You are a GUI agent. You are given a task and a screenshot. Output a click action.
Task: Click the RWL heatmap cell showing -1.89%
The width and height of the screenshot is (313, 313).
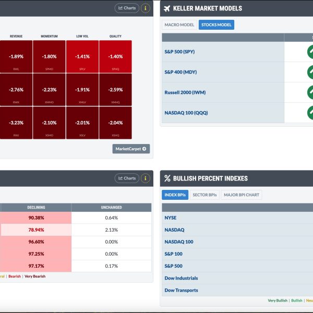pos(16,56)
